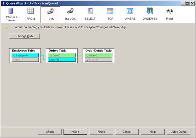Viewport: 196px width, 138px height.
Task: Select the 2nd JOIN chain icon
Action: click(70, 11)
